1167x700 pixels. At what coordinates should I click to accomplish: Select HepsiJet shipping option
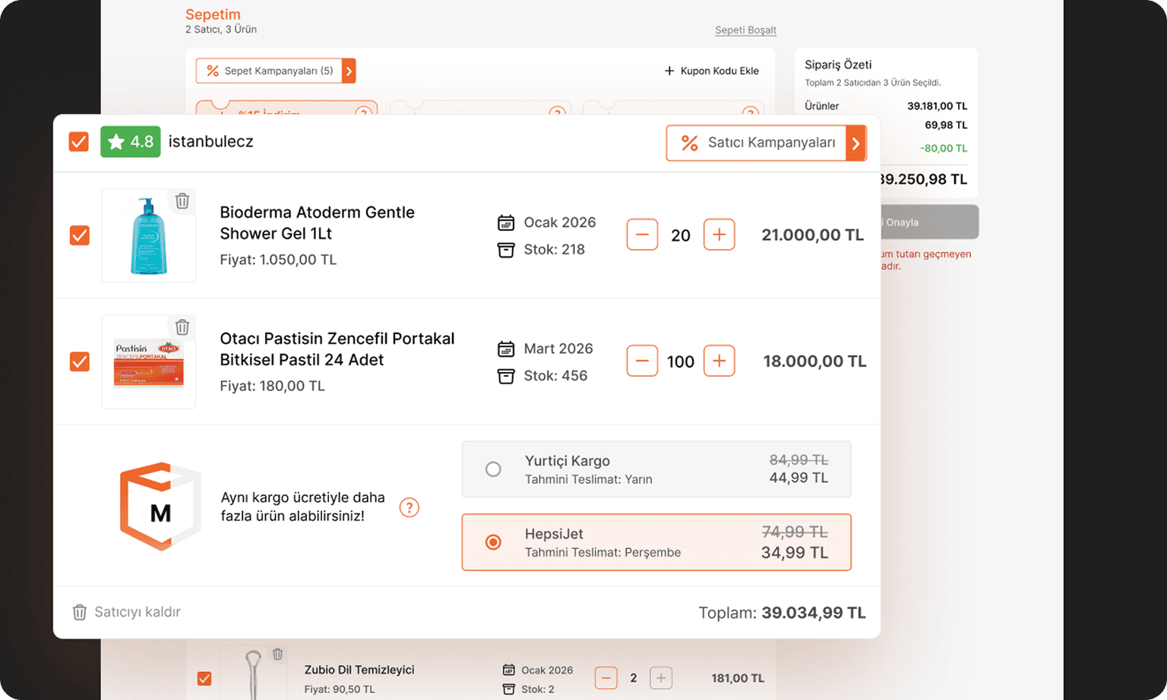click(x=493, y=542)
